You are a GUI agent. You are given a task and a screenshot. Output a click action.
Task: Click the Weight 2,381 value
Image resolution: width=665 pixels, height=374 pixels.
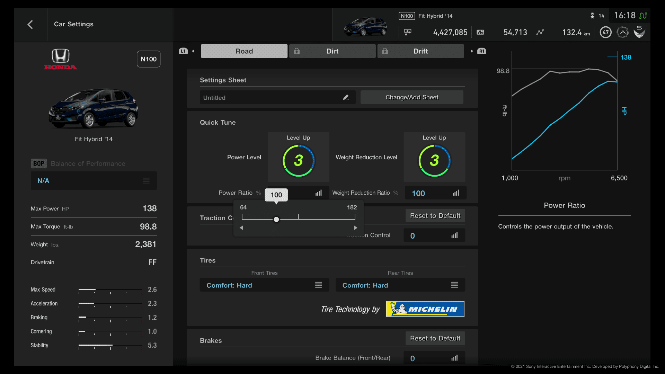point(146,244)
